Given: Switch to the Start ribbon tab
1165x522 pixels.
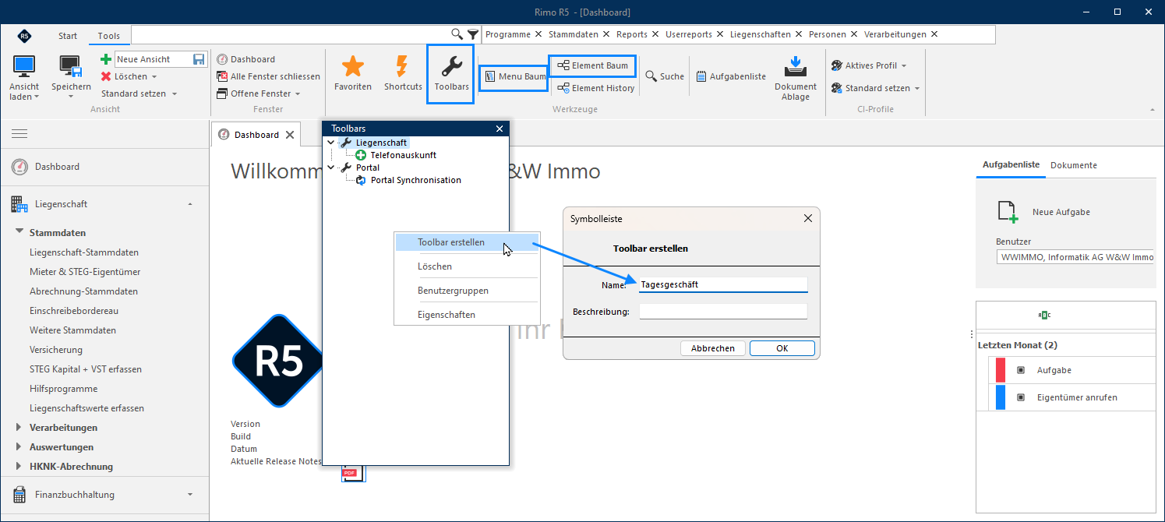Looking at the screenshot, I should [x=68, y=36].
